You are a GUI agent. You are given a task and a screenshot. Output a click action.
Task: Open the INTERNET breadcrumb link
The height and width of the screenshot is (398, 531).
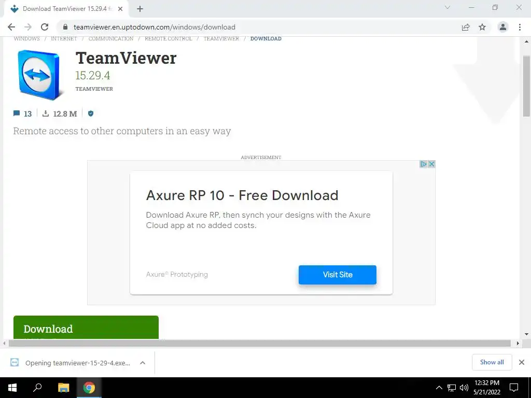pyautogui.click(x=64, y=38)
